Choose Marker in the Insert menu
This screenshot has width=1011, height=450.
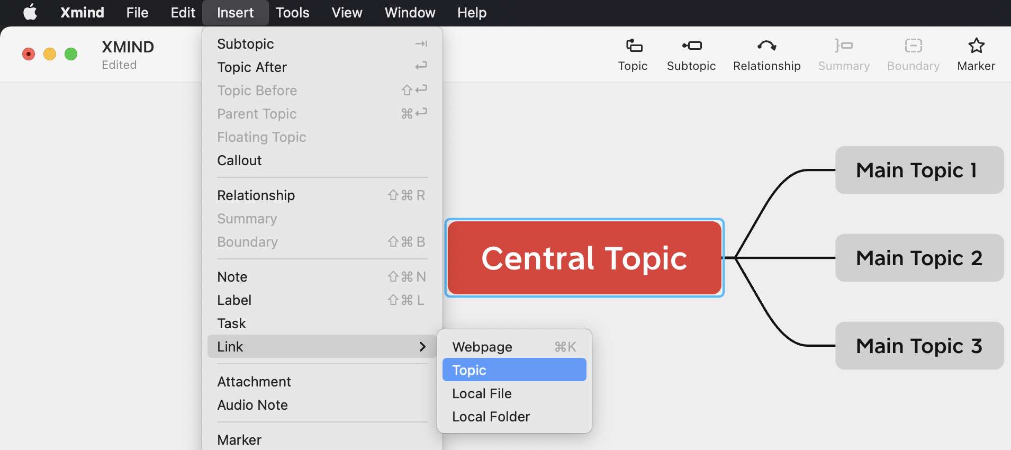[322, 440]
